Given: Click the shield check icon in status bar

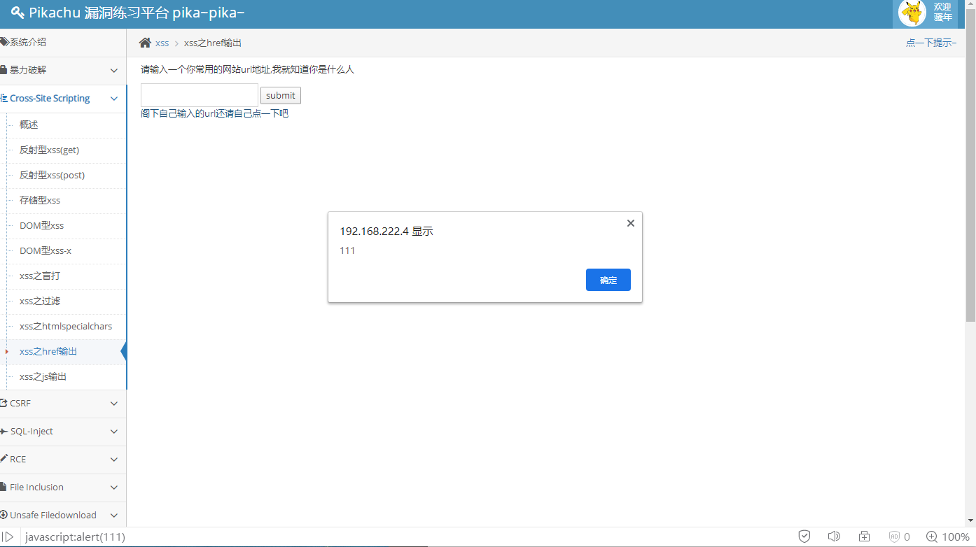Looking at the screenshot, I should [804, 536].
